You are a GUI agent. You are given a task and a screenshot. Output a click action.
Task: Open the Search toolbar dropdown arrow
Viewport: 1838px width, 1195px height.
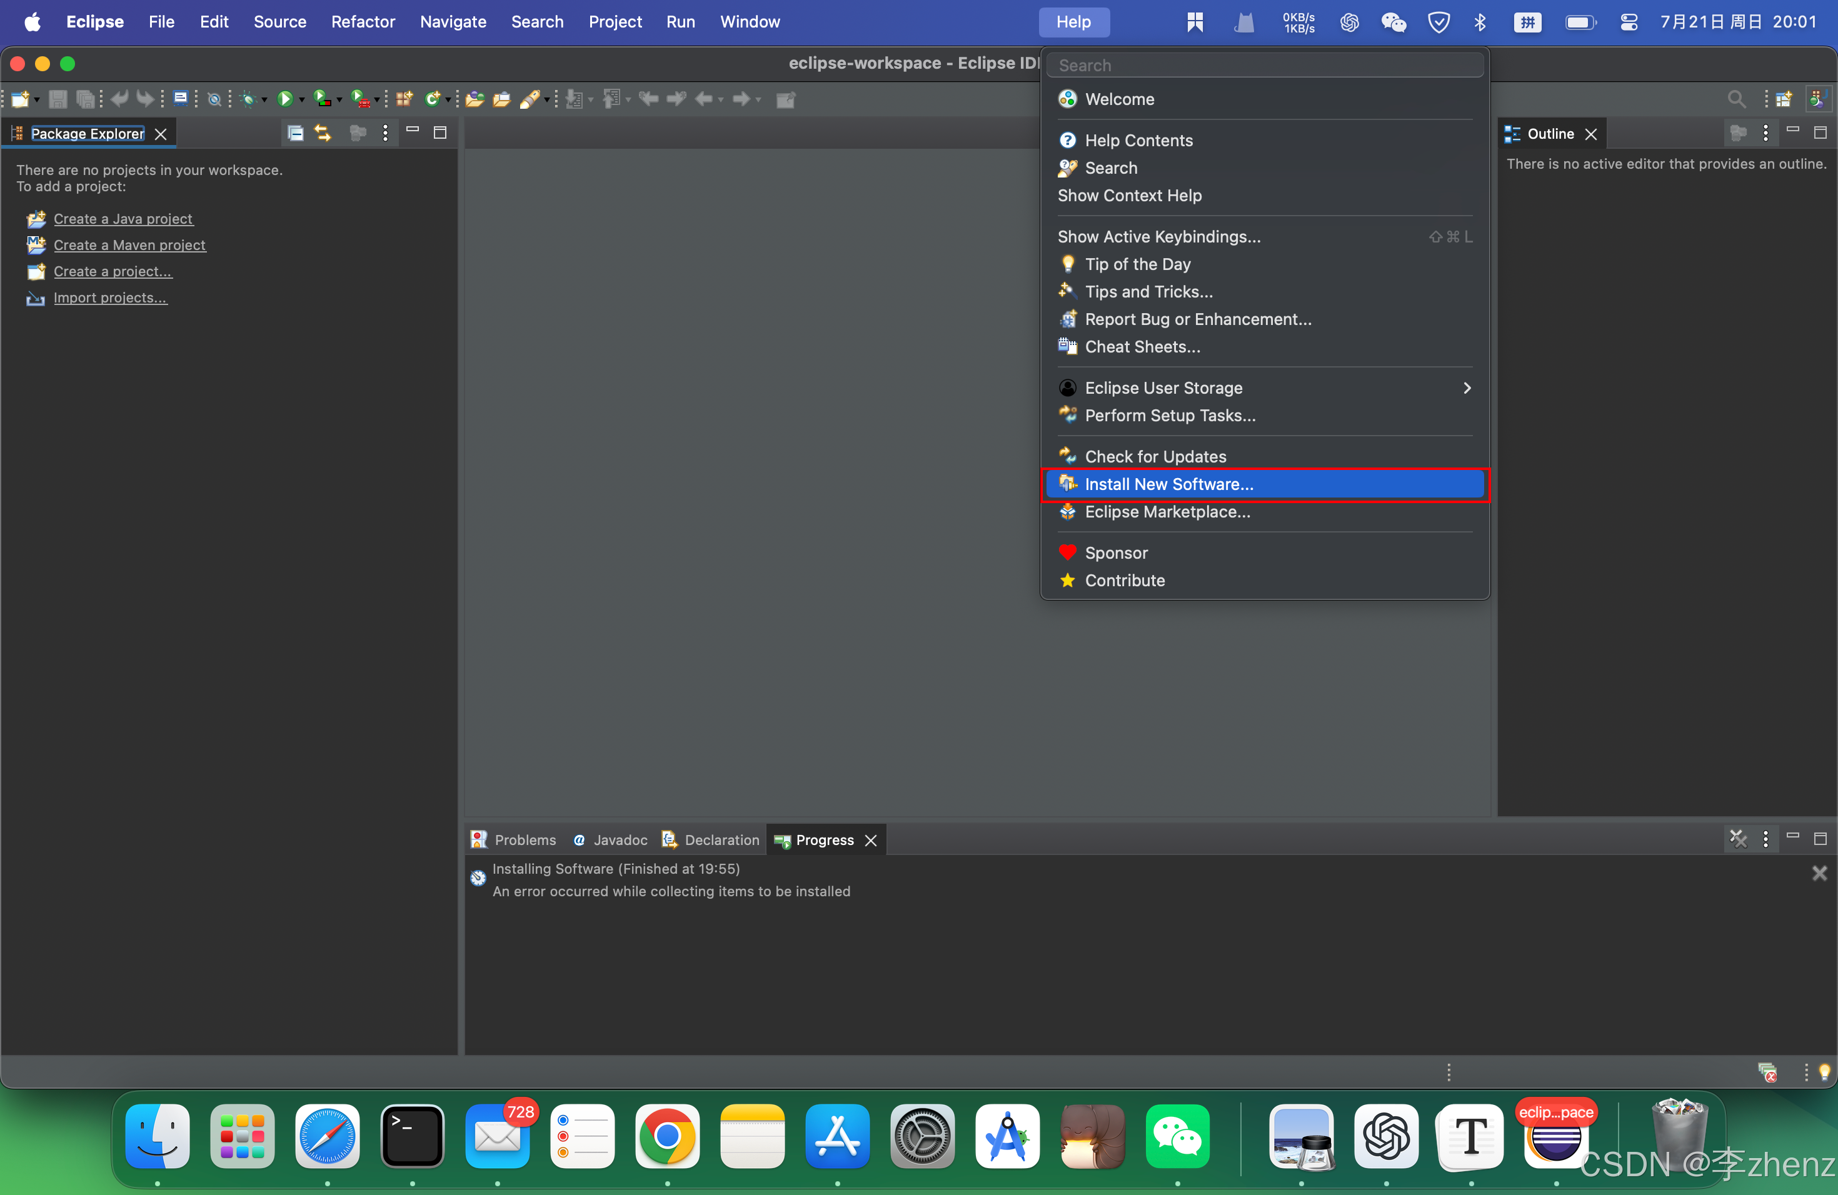(547, 99)
